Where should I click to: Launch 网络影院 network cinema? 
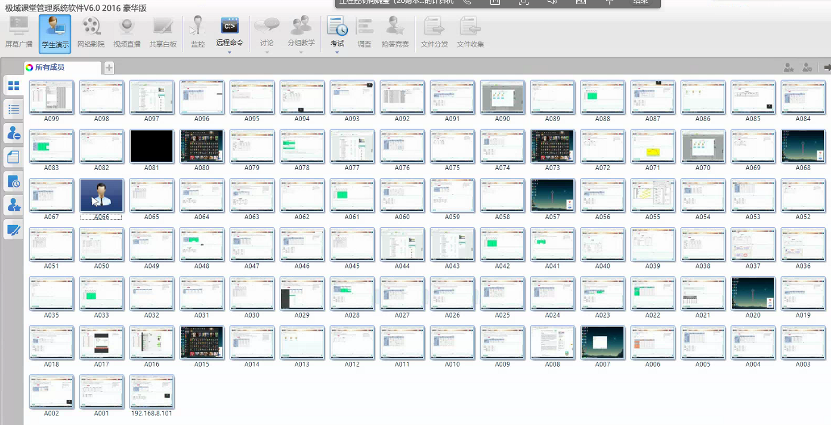coord(91,33)
